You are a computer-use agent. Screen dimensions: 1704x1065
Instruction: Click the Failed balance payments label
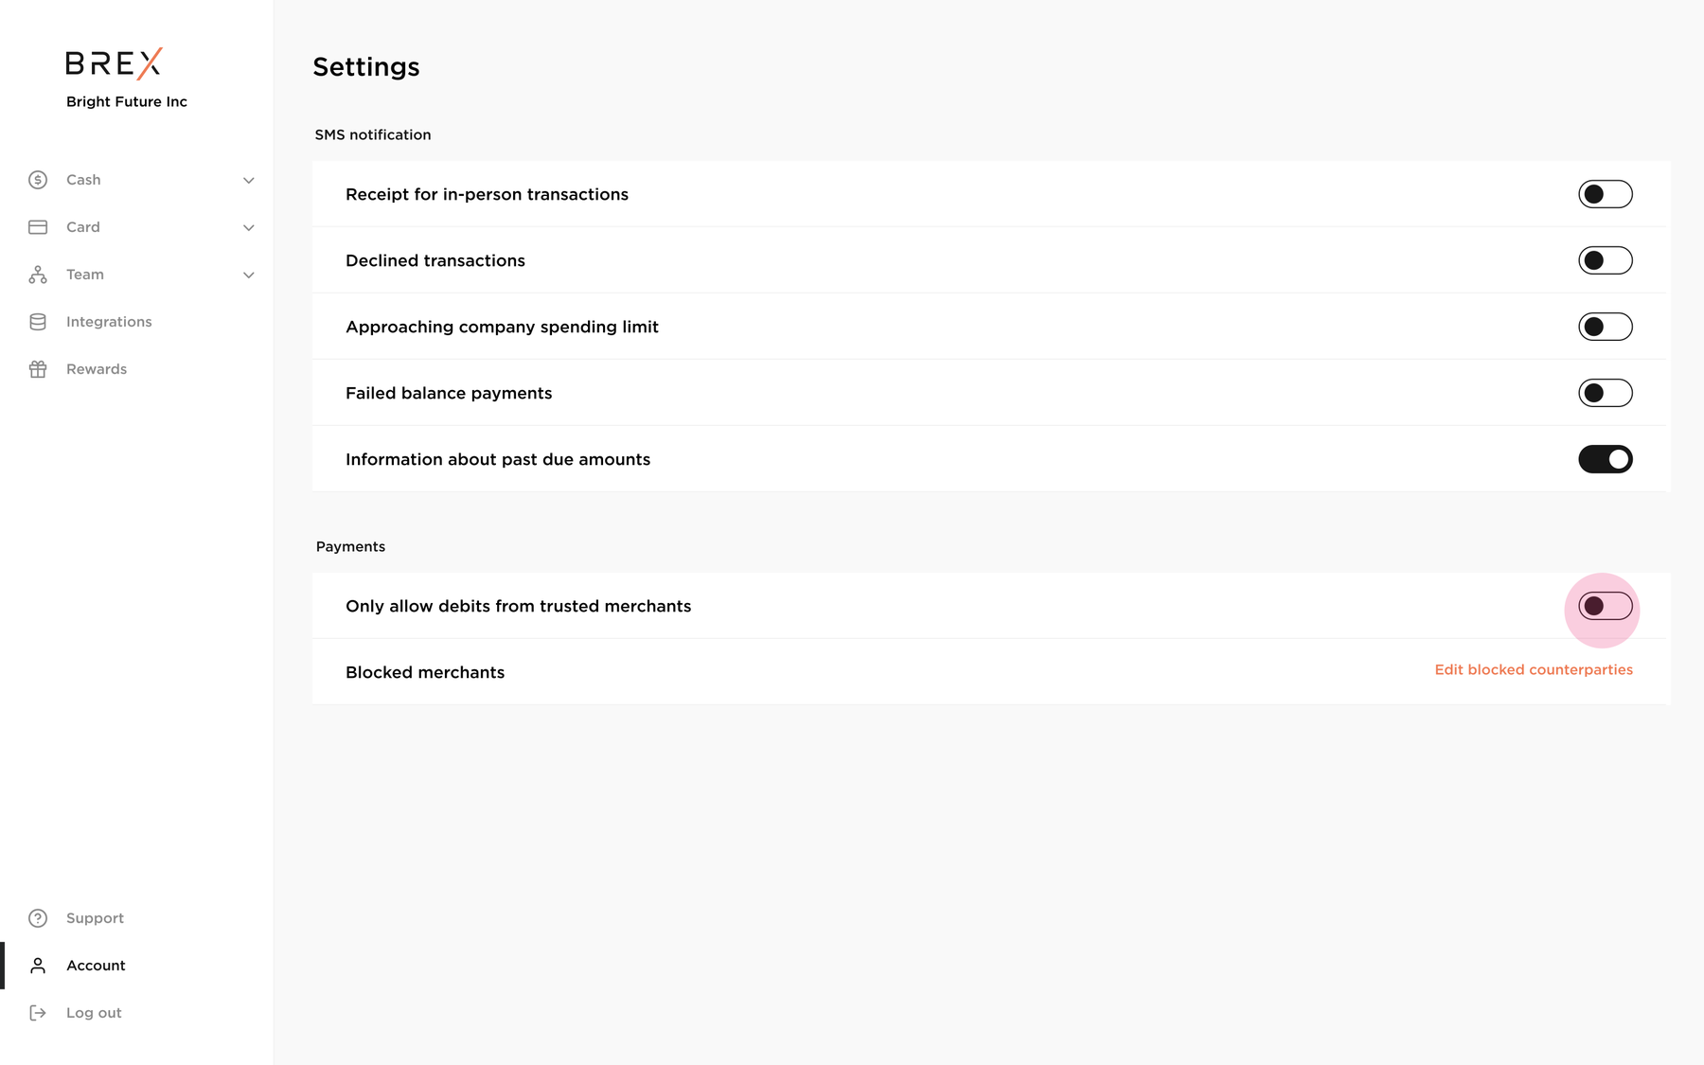click(449, 393)
